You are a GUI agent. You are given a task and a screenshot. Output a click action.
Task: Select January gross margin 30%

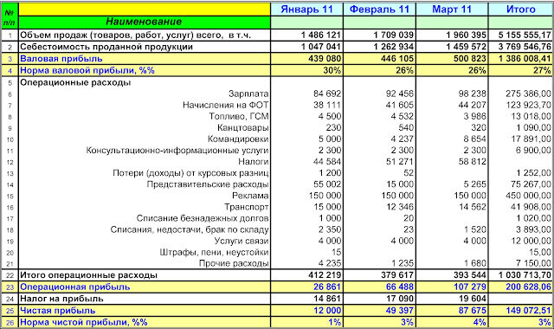[332, 70]
